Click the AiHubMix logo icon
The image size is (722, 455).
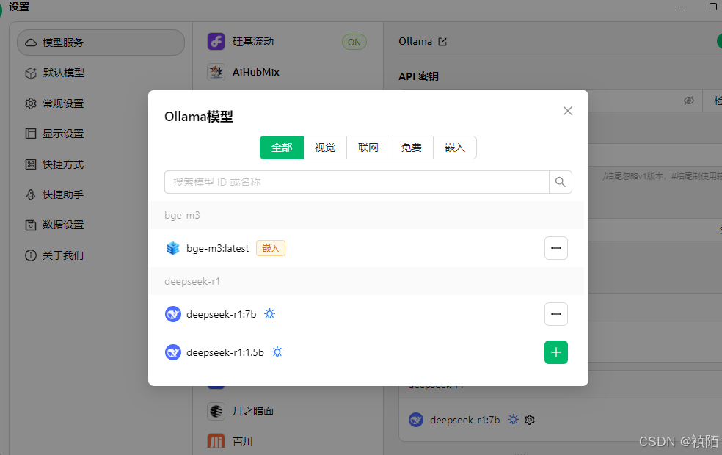(216, 72)
